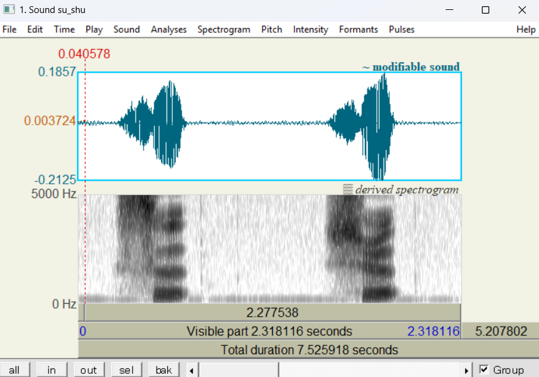Click the 5000 Hz axis label
This screenshot has height=377, width=539.
point(54,194)
